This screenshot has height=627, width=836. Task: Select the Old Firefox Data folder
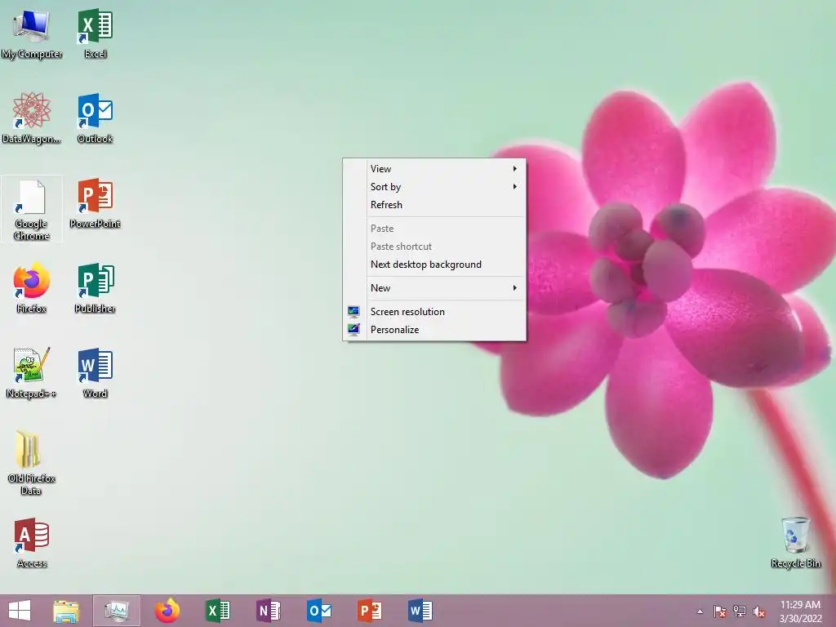[x=32, y=463]
